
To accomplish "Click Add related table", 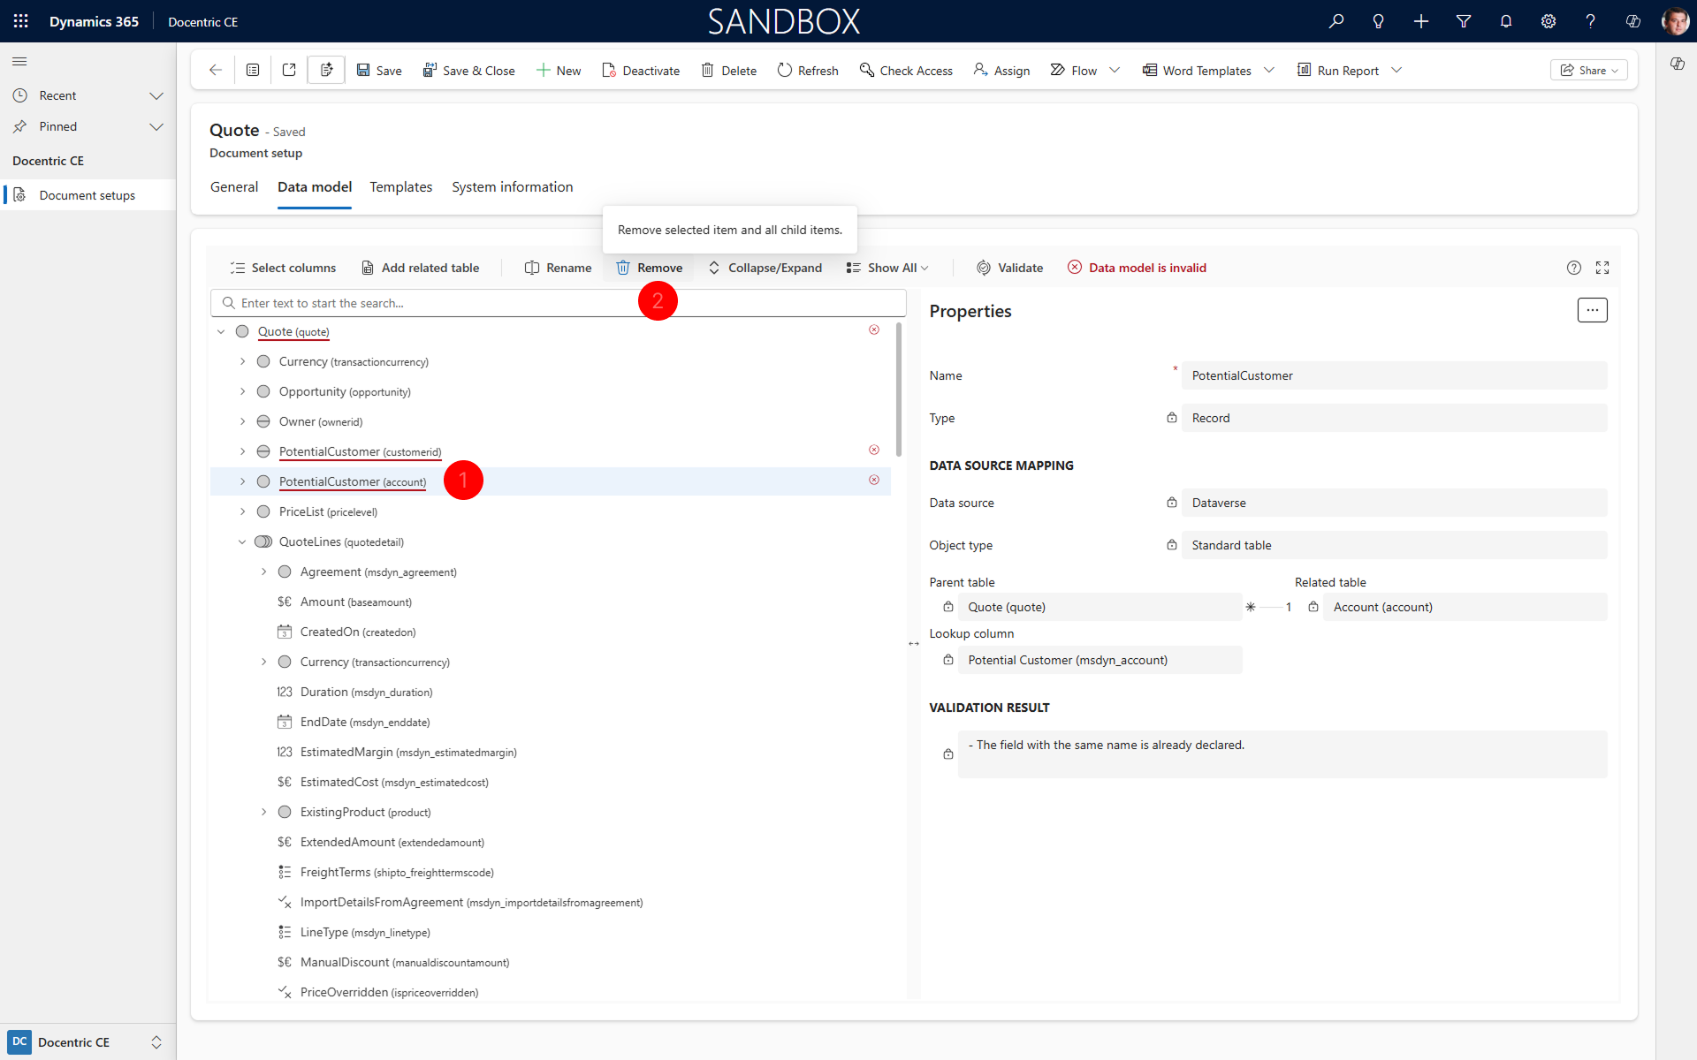I will coord(420,268).
